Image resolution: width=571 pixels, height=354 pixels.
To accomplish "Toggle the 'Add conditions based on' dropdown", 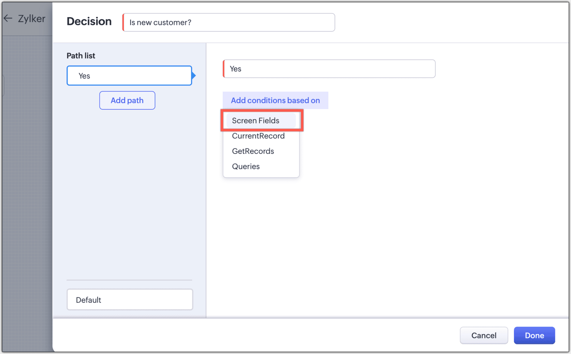I will (275, 101).
